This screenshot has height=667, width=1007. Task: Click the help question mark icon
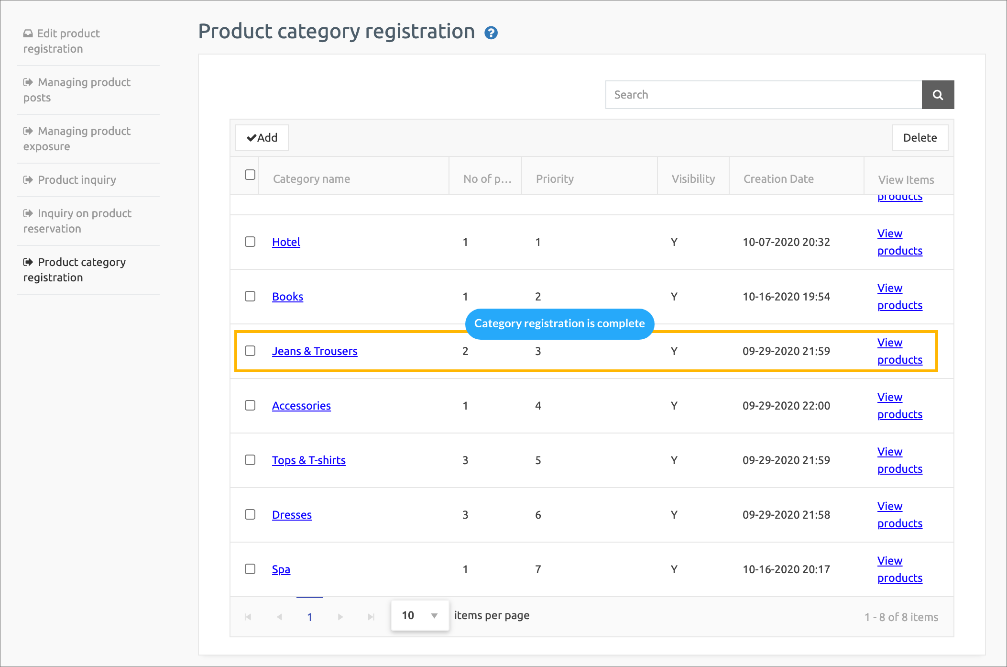pyautogui.click(x=491, y=33)
